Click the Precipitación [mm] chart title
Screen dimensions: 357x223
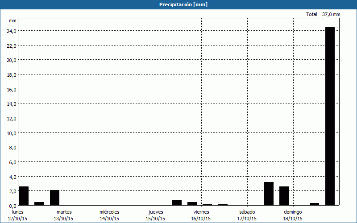click(x=183, y=4)
